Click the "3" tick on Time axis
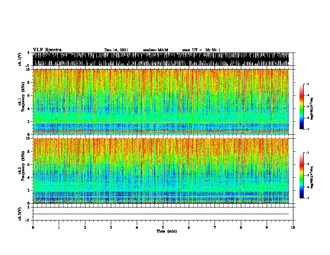The height and width of the screenshot is (255, 330). point(111,227)
